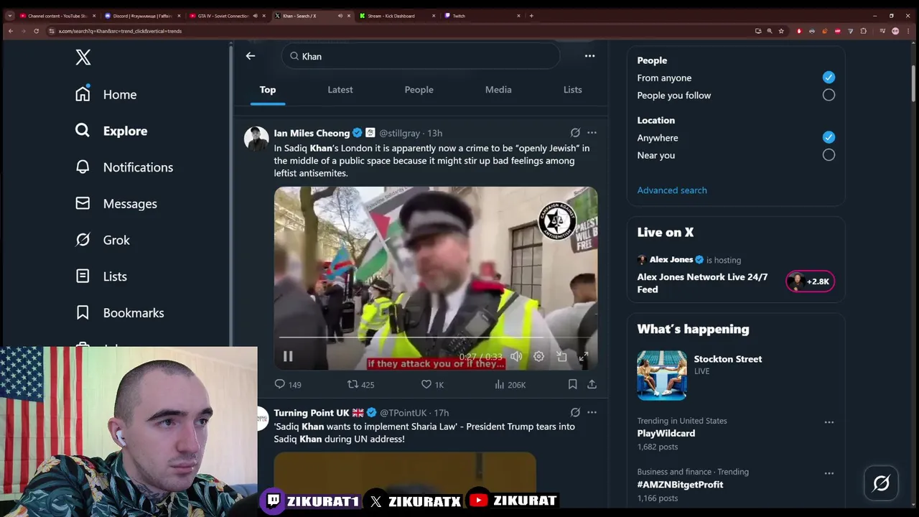Open Notifications in the sidebar
The height and width of the screenshot is (517, 919).
124,167
